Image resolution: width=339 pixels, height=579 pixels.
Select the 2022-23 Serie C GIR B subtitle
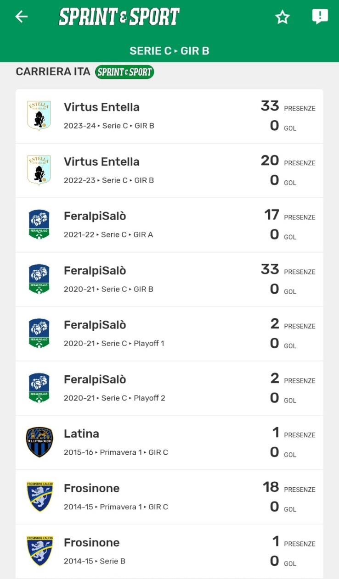coord(108,180)
